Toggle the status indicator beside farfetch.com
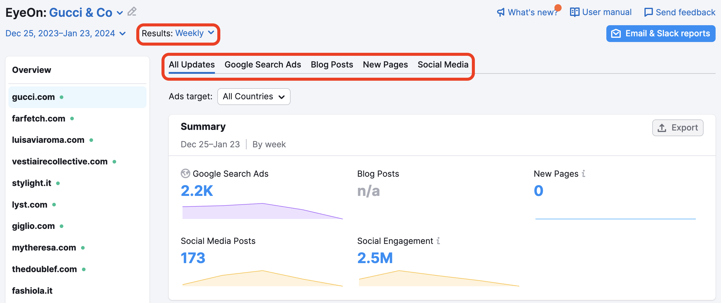721x303 pixels. pos(71,119)
